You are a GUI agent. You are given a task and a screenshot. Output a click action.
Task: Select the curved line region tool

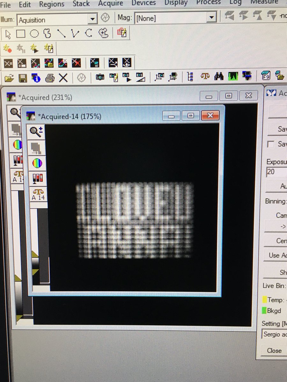coord(89,33)
